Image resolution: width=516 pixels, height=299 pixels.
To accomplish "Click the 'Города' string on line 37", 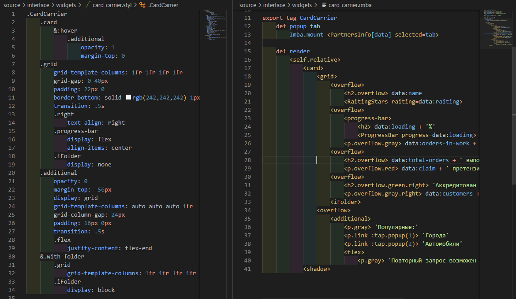I will coord(435,235).
